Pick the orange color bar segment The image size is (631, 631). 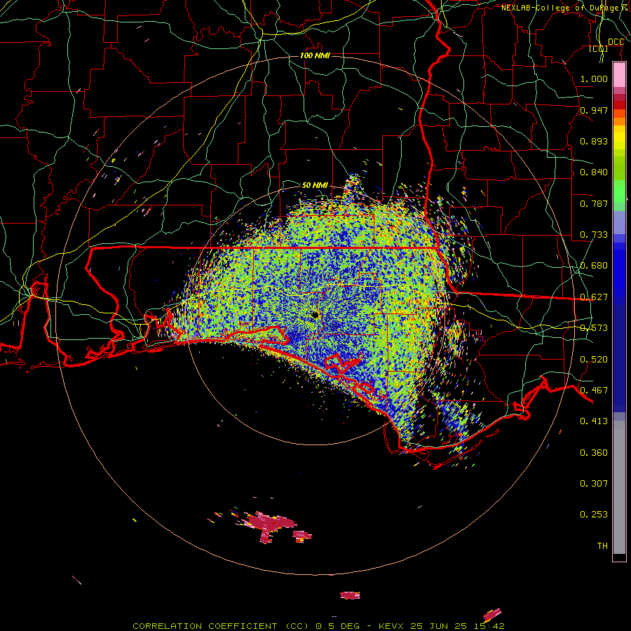[619, 121]
